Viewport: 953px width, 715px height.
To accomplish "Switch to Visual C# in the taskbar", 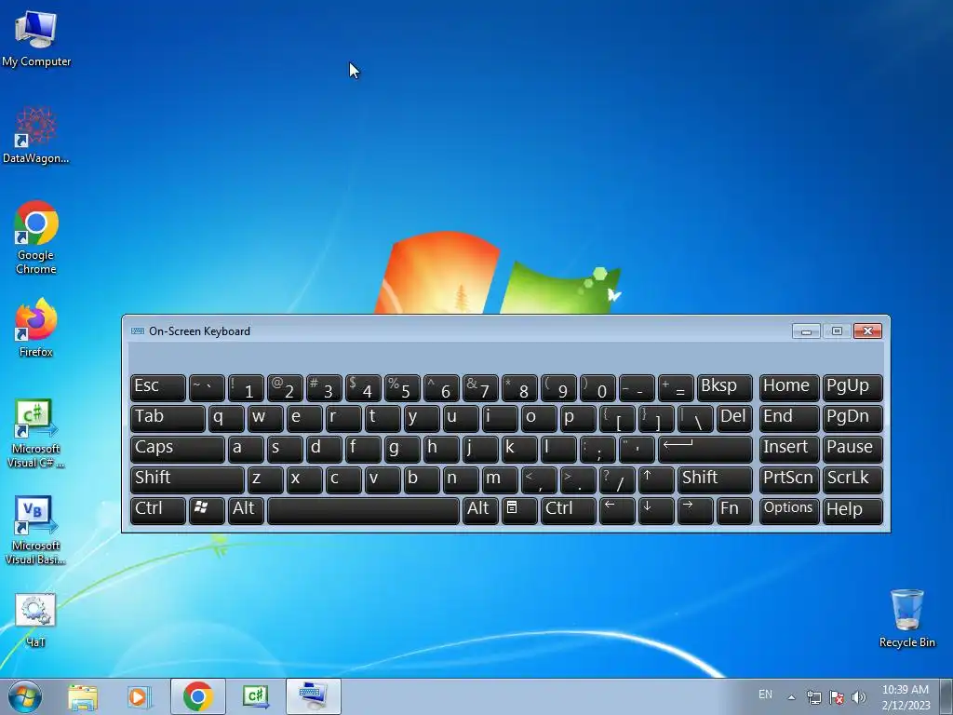I will 255,696.
